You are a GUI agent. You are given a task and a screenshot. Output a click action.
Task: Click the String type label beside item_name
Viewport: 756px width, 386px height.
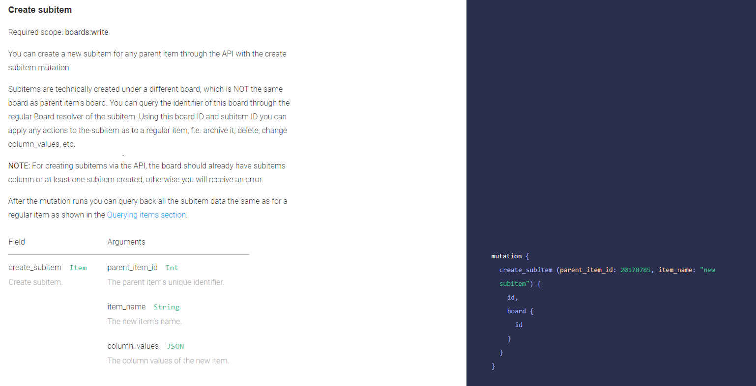(x=166, y=307)
